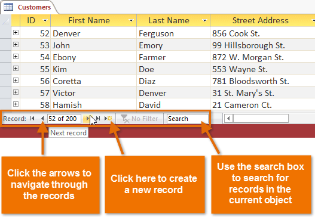Viewport: 315px width, 217px height.
Task: Create a new blank record button
Action: (108, 119)
